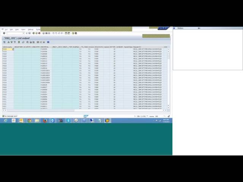Click the Details icon in list toolbar

(4, 42)
